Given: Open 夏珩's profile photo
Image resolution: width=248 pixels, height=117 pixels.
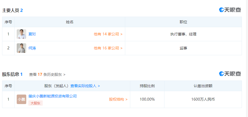Looking at the screenshot, I should click(x=21, y=34).
